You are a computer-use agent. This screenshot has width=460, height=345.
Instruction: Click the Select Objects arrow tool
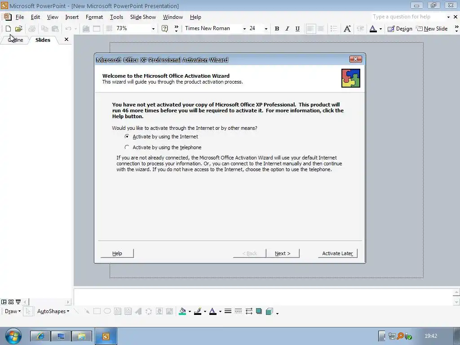[28, 311]
